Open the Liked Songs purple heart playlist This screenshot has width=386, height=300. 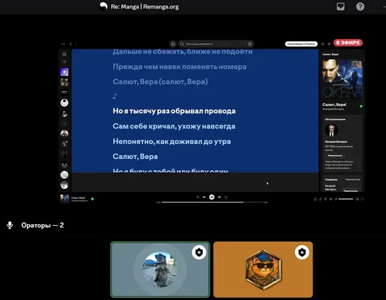(65, 72)
